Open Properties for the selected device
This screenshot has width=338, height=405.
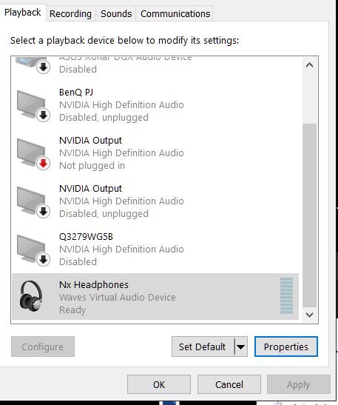(x=286, y=347)
